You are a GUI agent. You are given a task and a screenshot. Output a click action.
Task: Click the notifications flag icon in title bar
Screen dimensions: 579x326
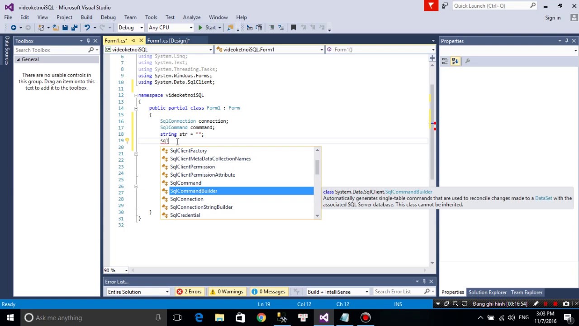click(x=431, y=5)
